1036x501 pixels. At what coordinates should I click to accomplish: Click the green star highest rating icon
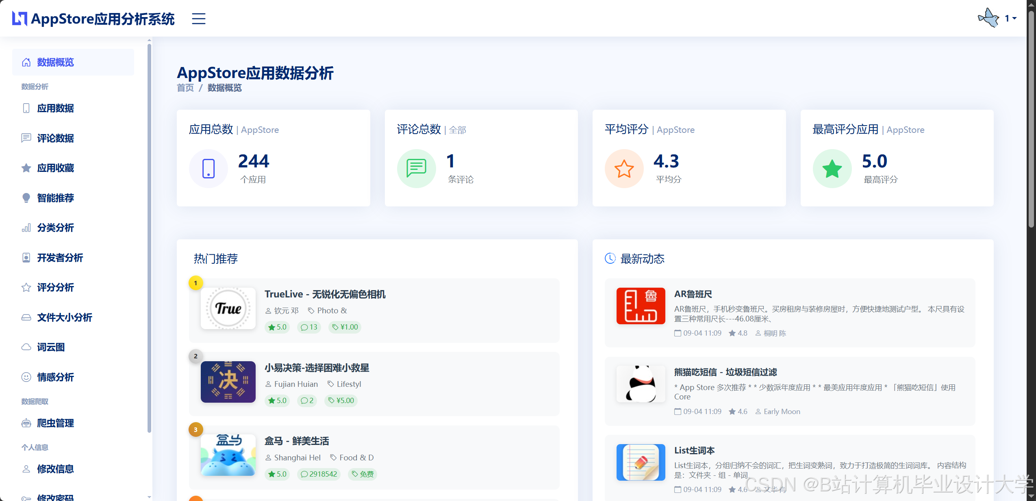832,168
